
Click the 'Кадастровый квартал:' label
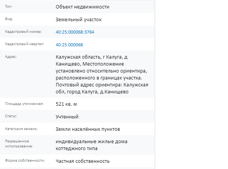coord(25,44)
